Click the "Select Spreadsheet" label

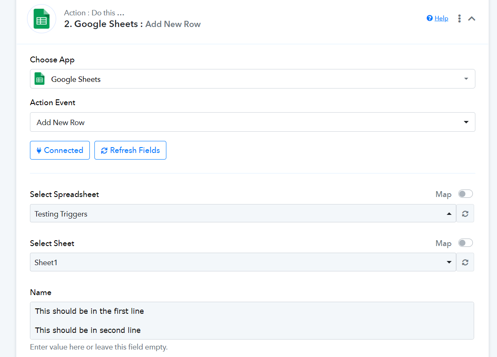click(64, 194)
